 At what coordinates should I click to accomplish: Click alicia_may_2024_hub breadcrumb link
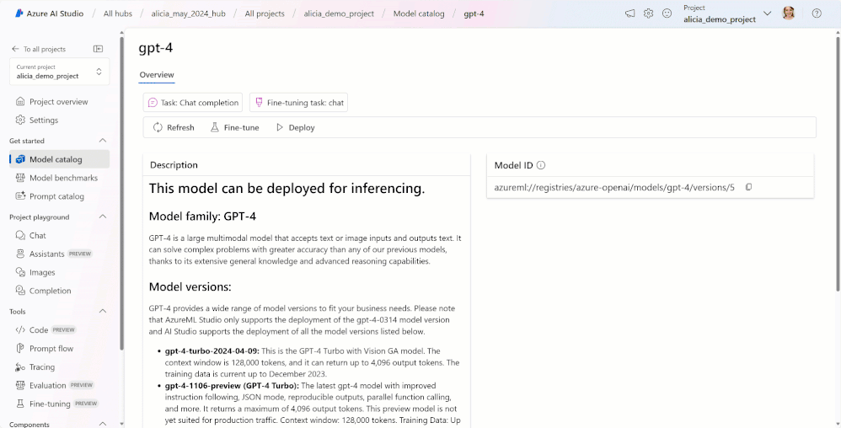coord(188,13)
